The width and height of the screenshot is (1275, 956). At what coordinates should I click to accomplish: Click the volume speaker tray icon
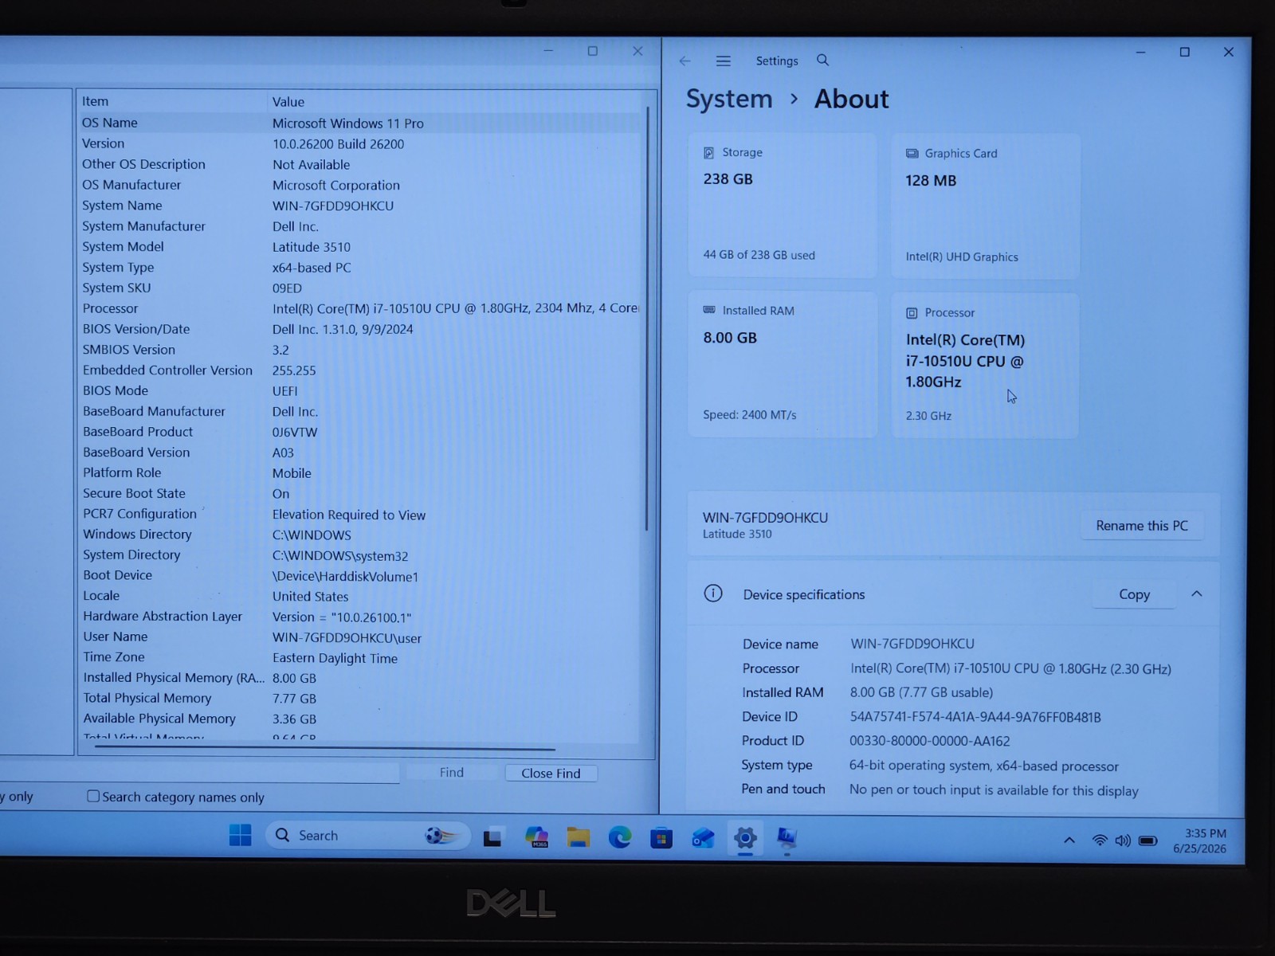[x=1123, y=840]
